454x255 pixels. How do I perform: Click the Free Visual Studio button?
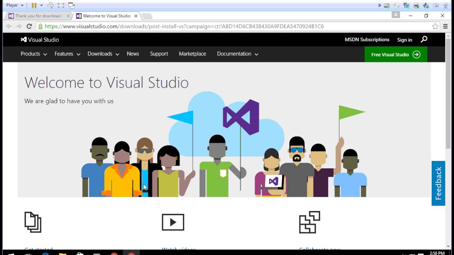396,55
